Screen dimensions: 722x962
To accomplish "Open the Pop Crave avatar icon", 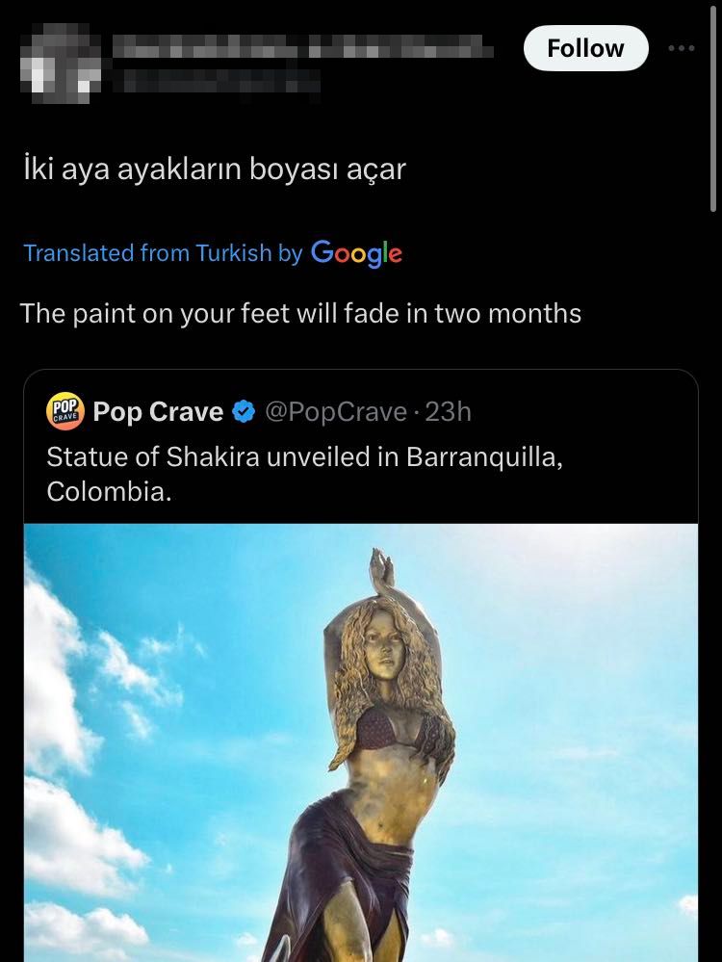I will [66, 412].
